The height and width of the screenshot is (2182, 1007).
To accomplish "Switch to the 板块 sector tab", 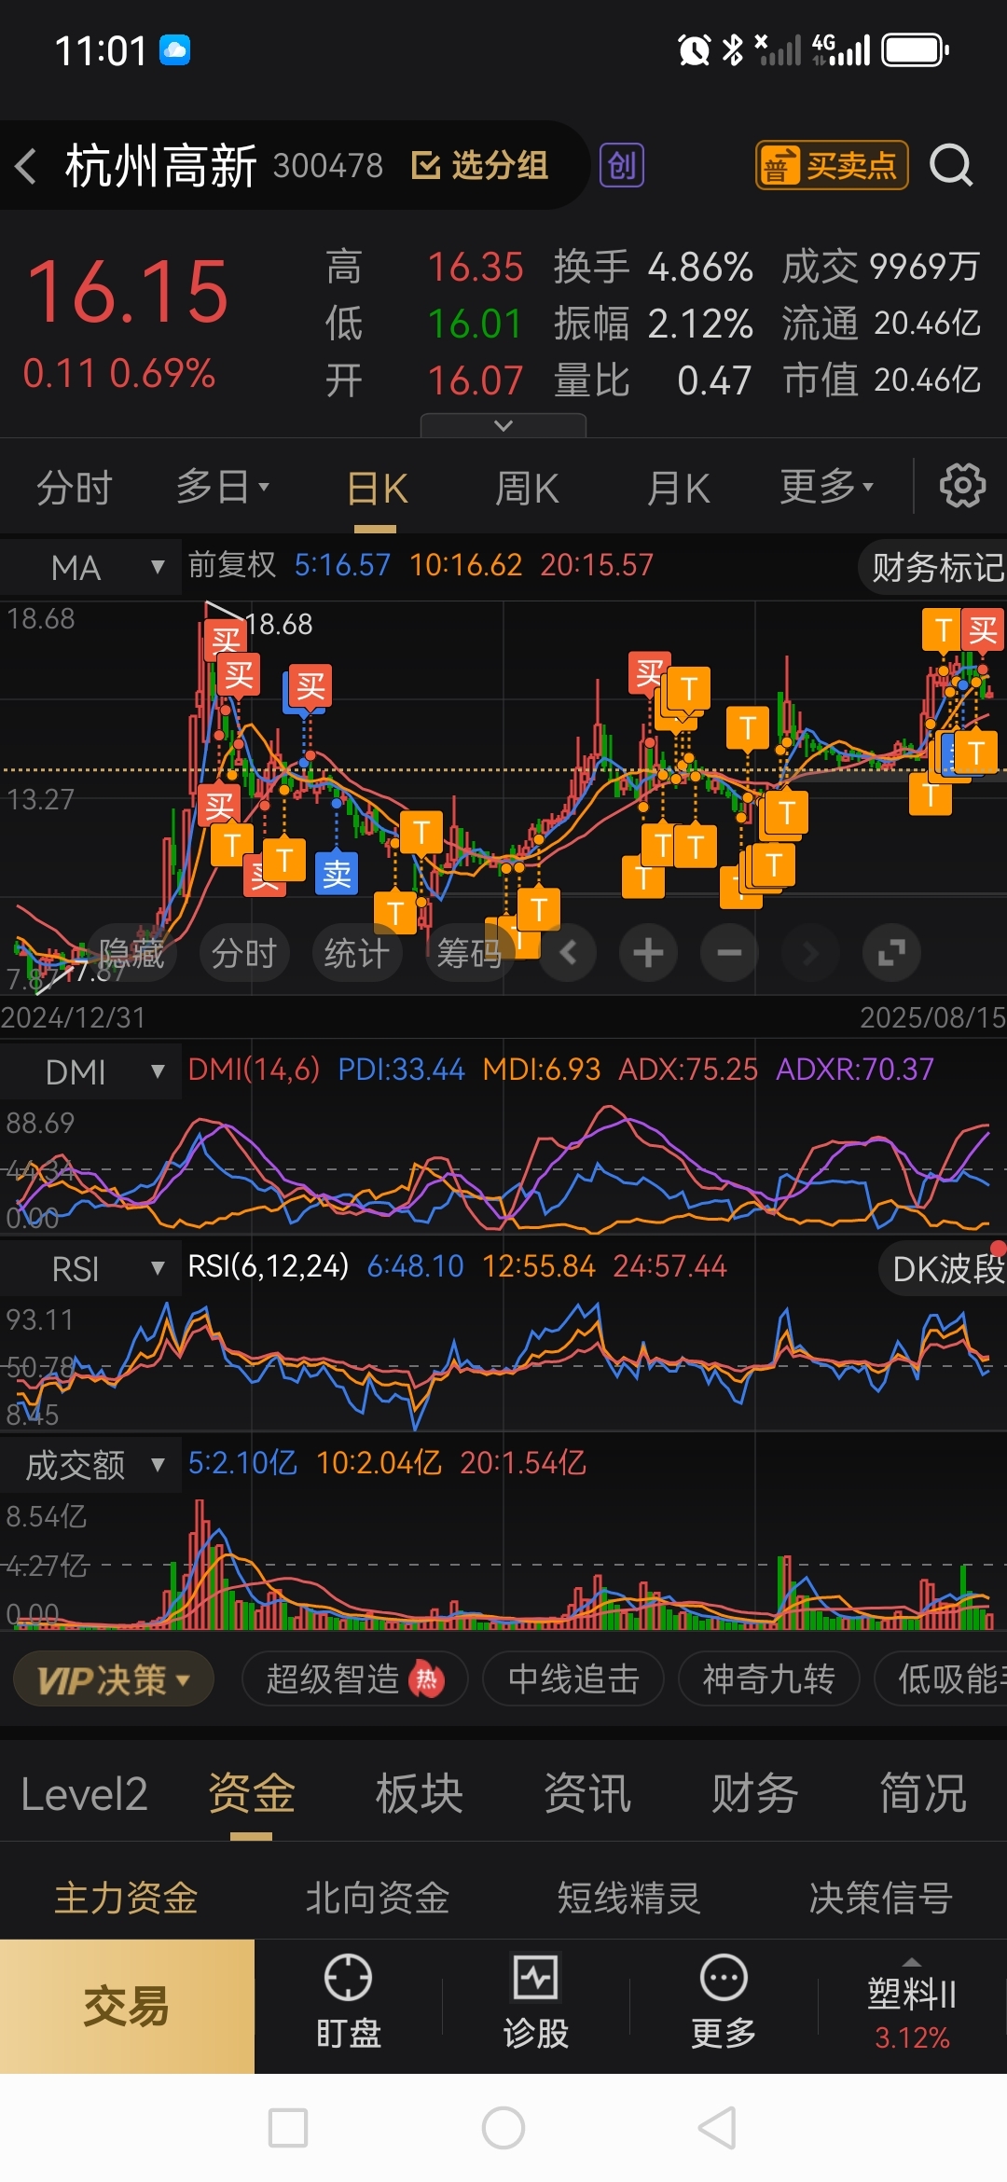I will tap(419, 1794).
